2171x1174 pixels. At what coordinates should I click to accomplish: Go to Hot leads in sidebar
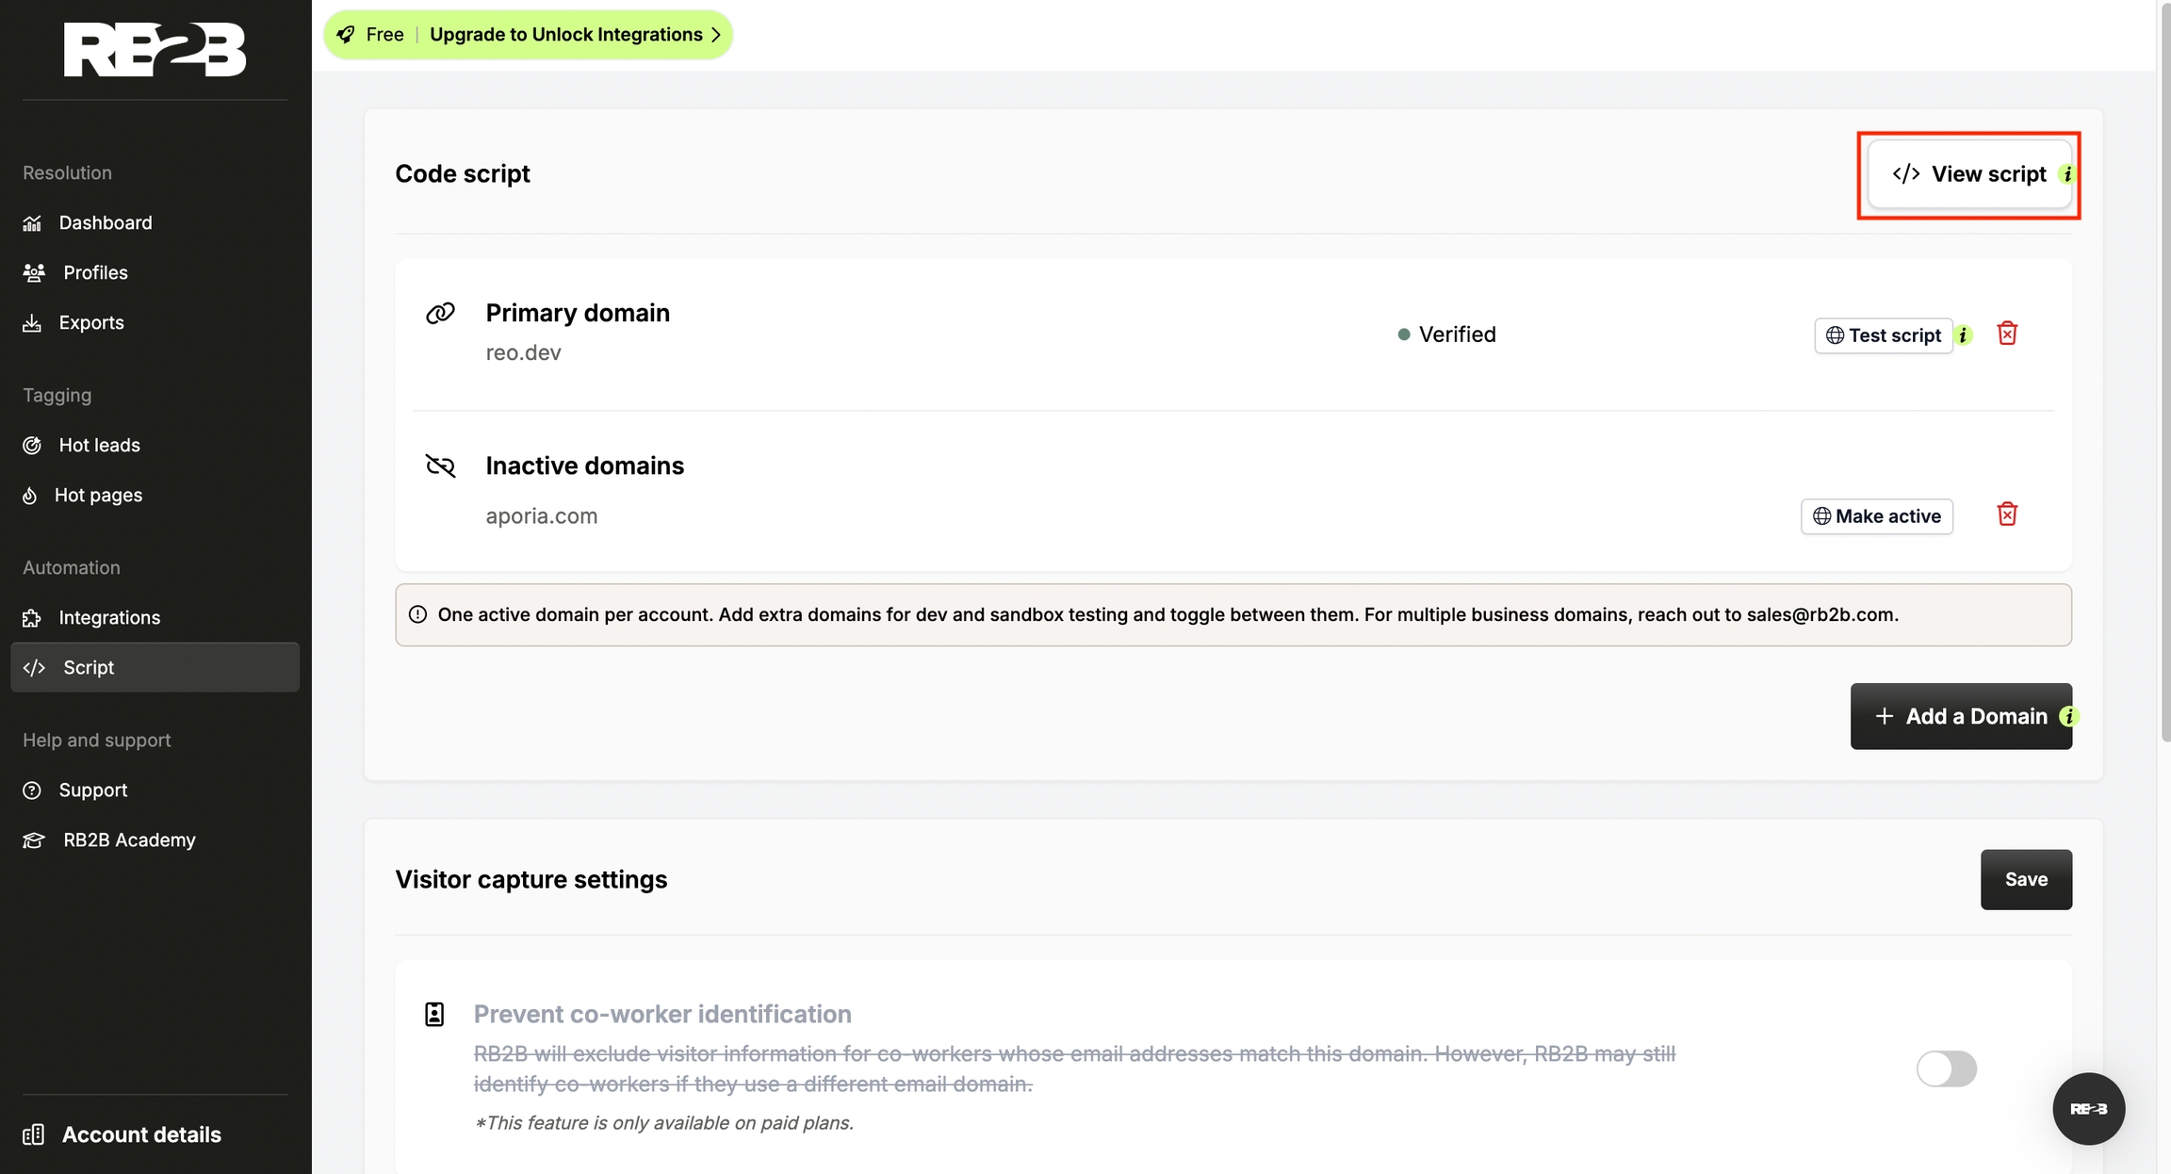point(99,445)
